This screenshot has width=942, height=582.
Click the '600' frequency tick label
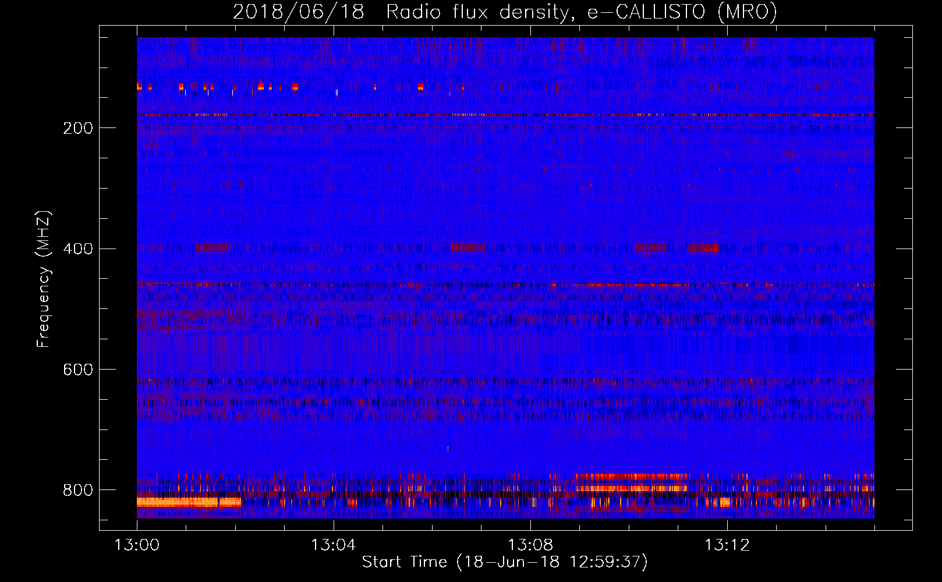click(x=78, y=370)
